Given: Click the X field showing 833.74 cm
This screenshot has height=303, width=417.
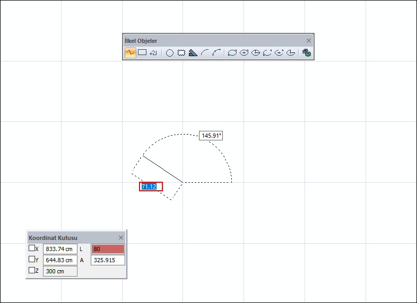Looking at the screenshot, I should (60, 249).
